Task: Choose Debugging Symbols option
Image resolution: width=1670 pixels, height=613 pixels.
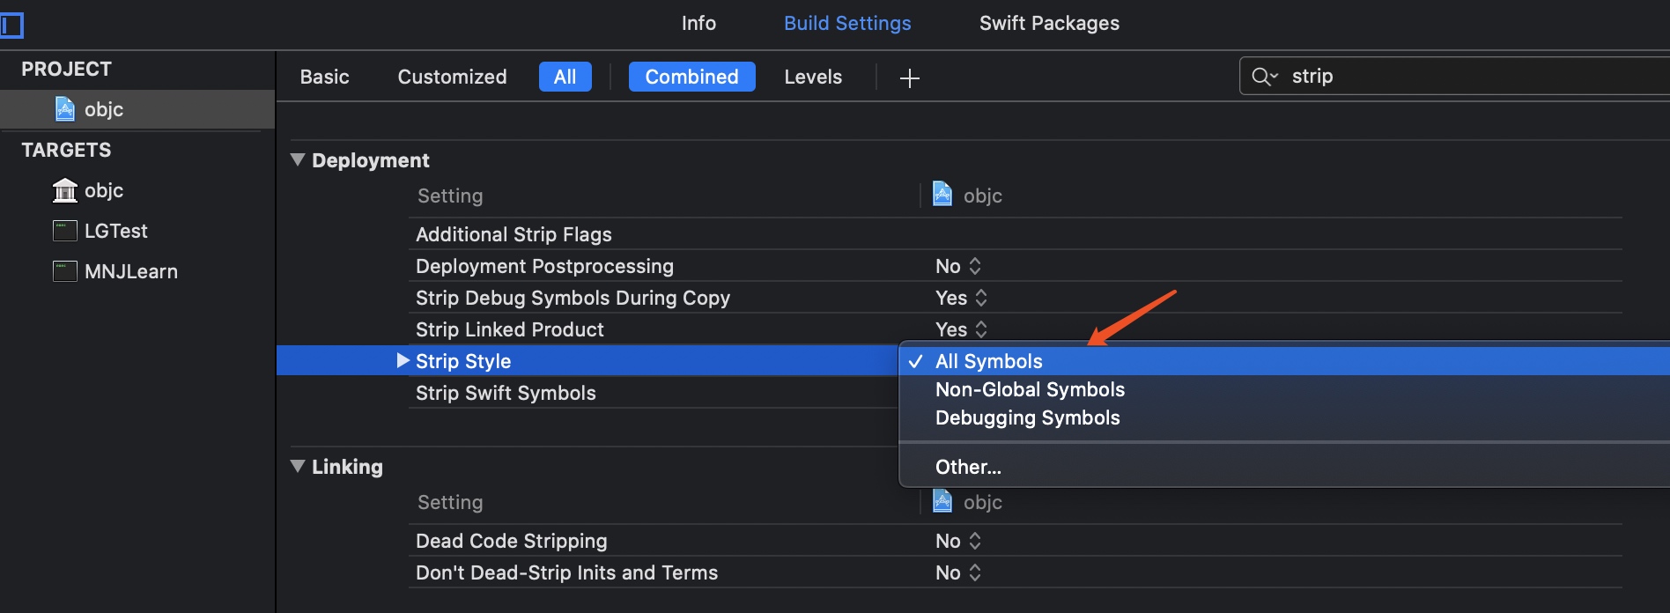Action: click(1284, 417)
